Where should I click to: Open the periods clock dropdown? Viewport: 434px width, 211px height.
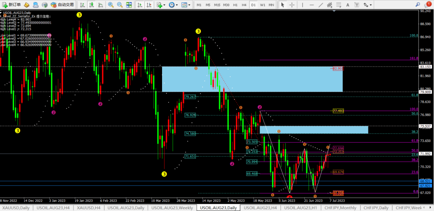[x=173, y=5]
